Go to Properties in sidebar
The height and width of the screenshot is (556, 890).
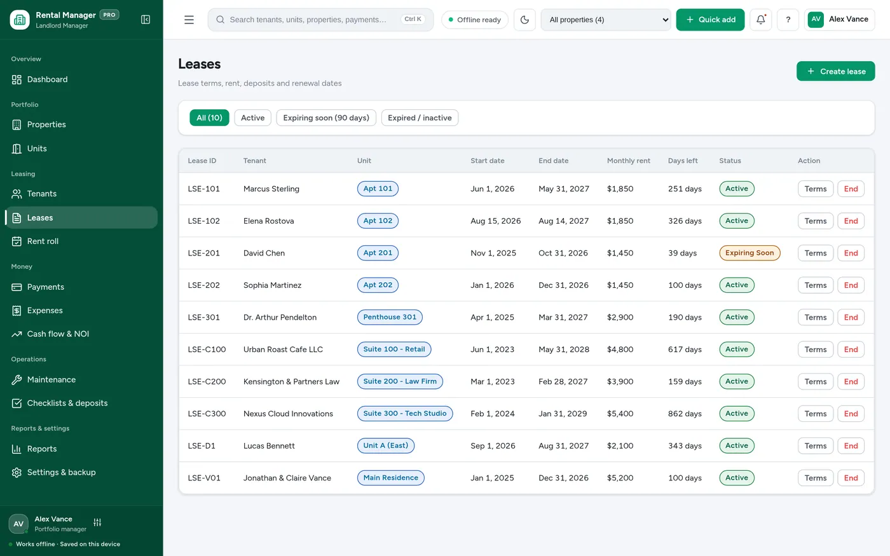81,125
